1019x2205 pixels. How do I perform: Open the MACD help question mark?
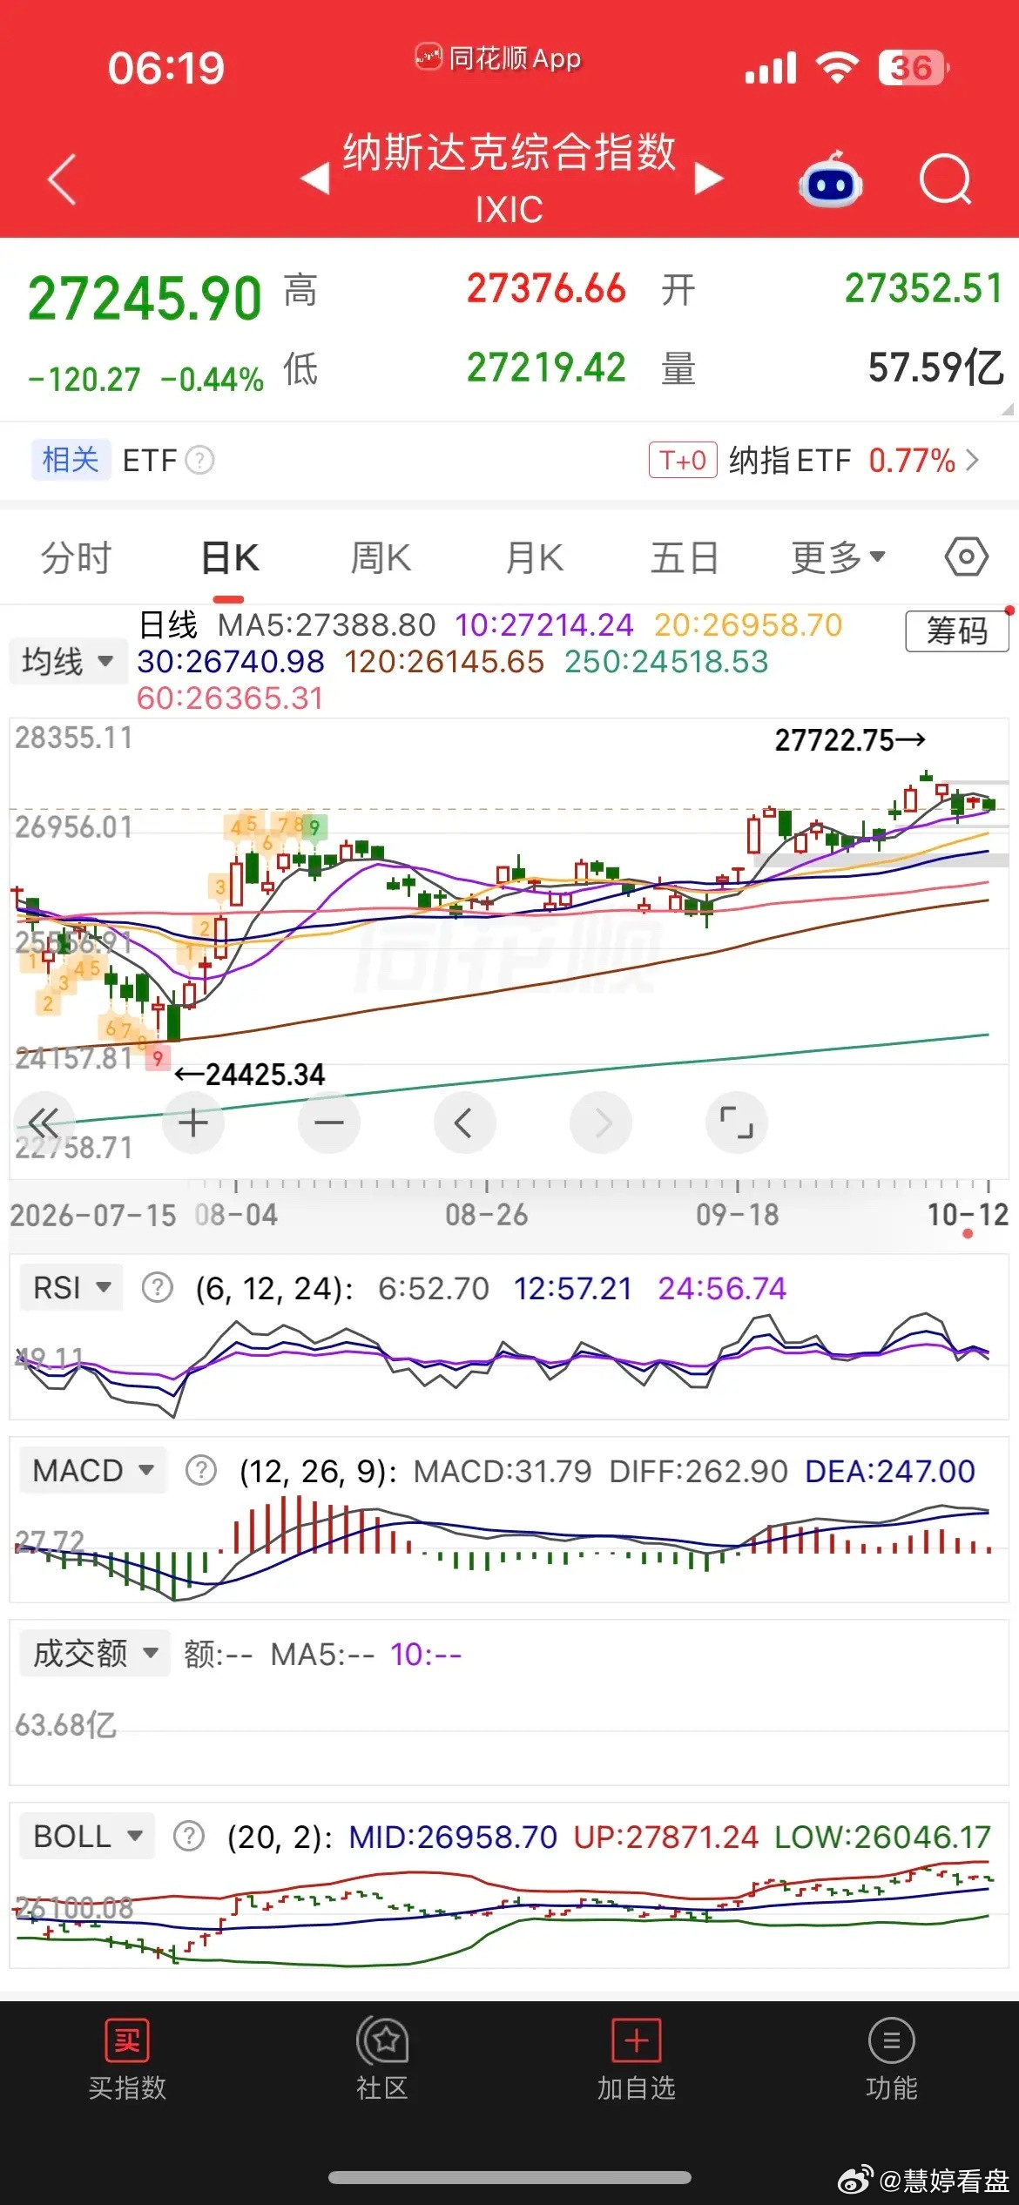(201, 1471)
